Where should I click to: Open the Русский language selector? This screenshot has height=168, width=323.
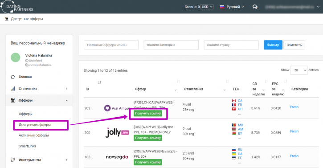[232, 7]
